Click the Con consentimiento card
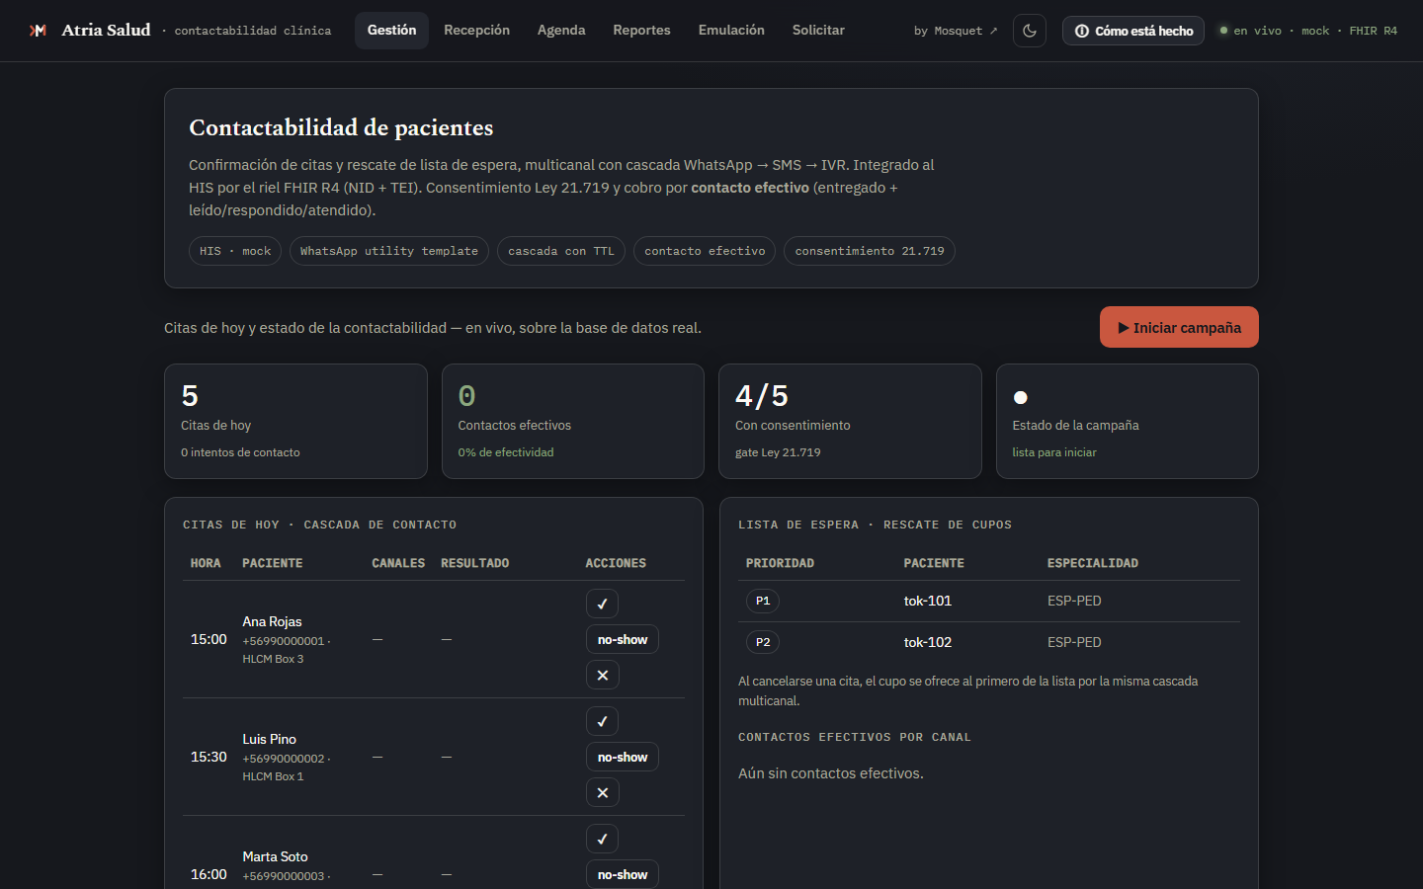Screen dimensions: 1423x889 pos(850,421)
